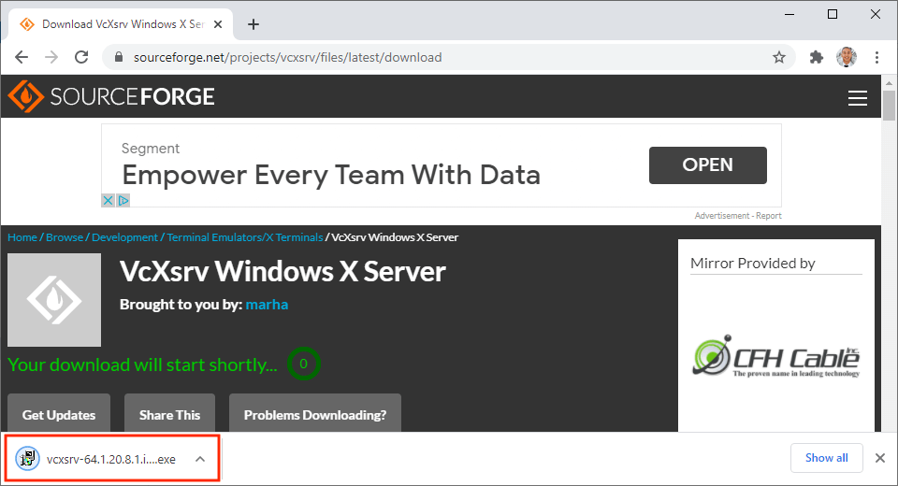
Task: Click the VcXsrv Windows X Server heading
Action: (x=282, y=271)
